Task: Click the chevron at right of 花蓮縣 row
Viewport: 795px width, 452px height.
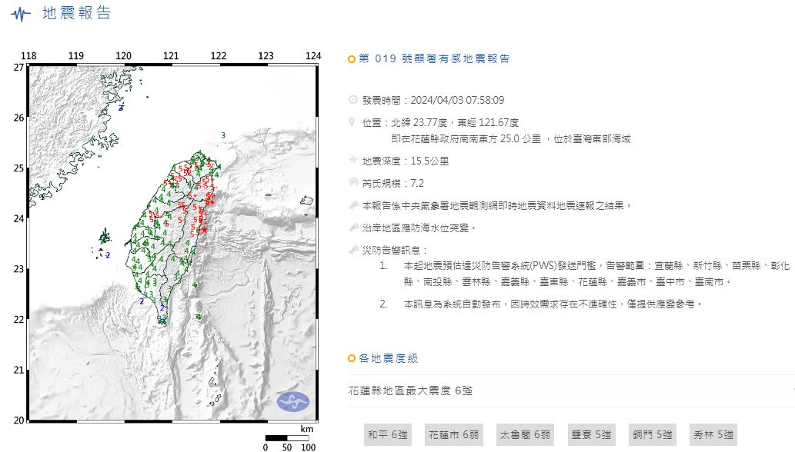Action: pyautogui.click(x=792, y=391)
